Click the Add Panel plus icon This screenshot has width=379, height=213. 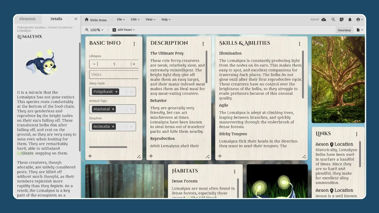(x=114, y=30)
